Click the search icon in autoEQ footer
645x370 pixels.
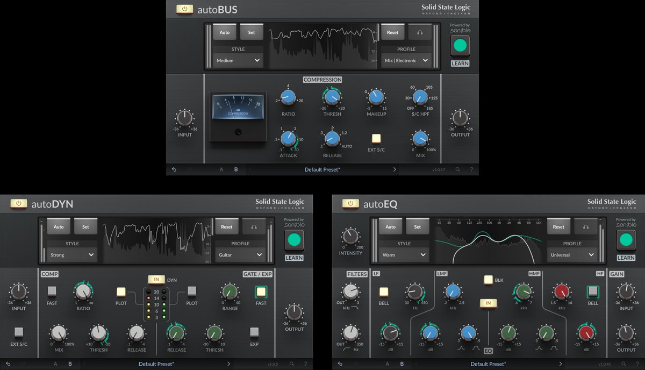tap(624, 364)
